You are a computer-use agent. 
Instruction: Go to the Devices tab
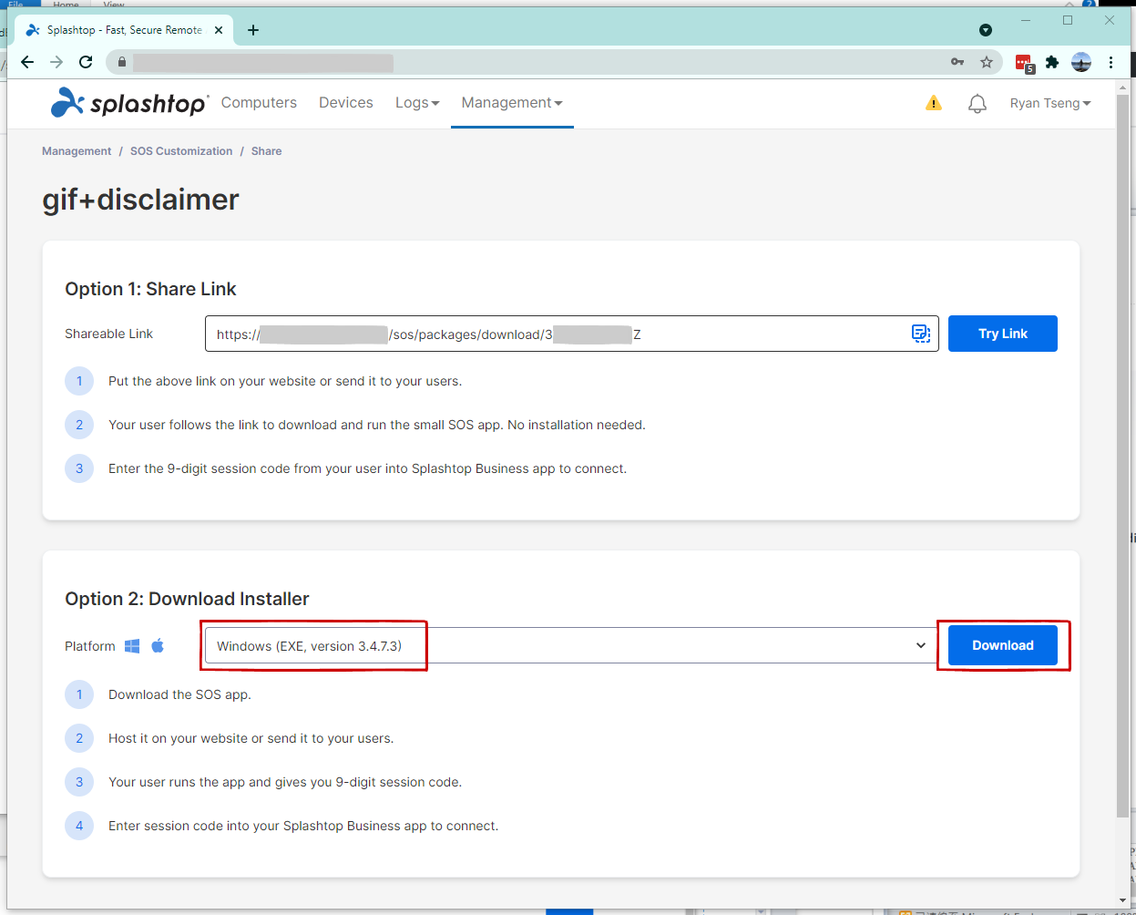point(346,103)
